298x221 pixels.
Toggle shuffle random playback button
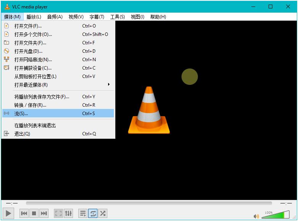(103, 213)
